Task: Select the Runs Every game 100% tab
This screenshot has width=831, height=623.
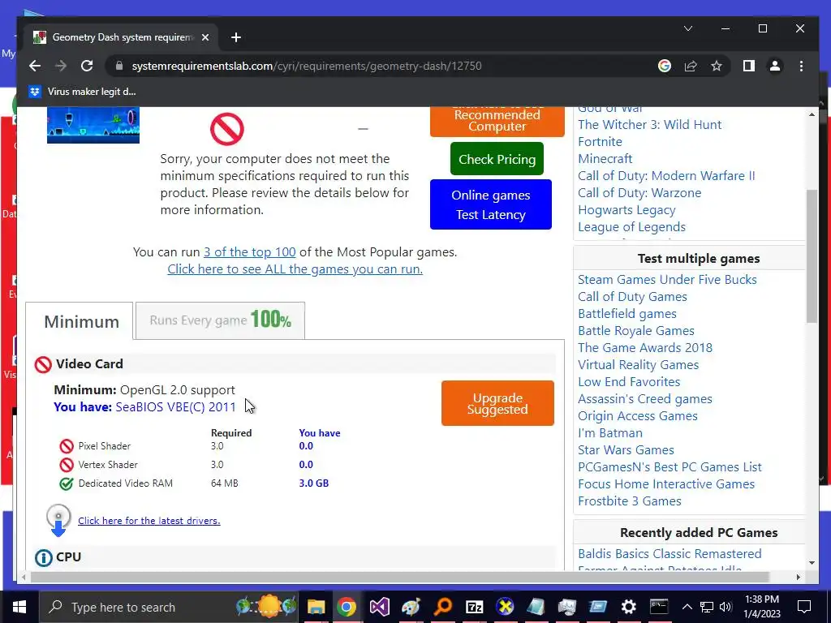Action: (220, 320)
